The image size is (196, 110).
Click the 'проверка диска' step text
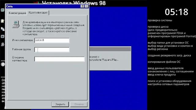coord(158,27)
